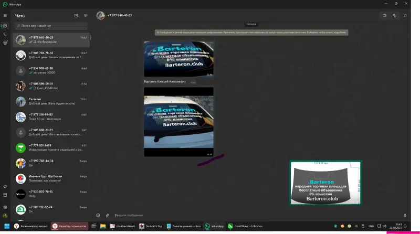
Task: Open chat with Сателлит
Action: coord(51,101)
